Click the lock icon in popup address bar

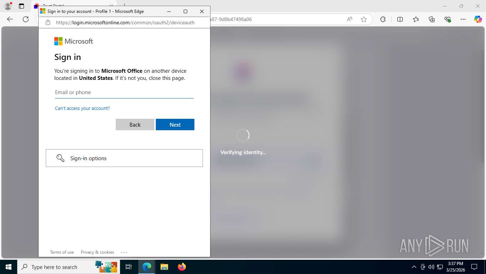48,22
